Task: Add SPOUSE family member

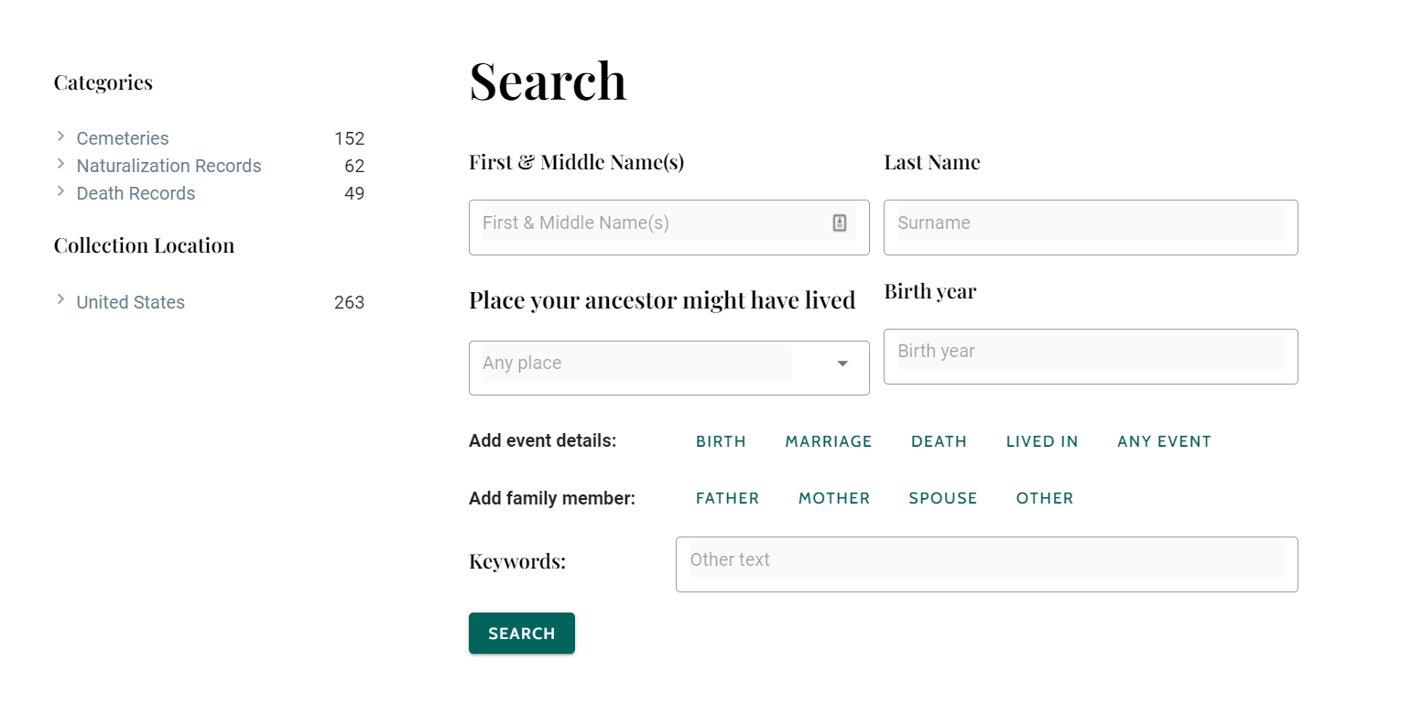Action: click(943, 498)
